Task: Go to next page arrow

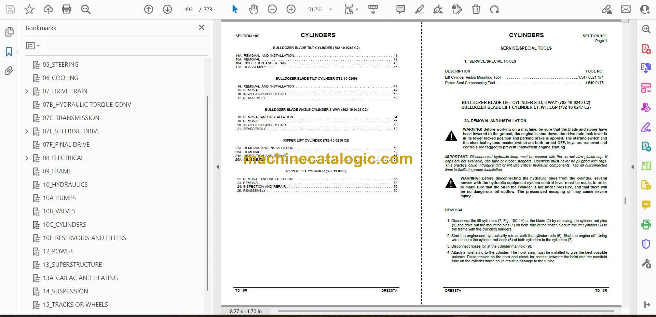Action: [167, 9]
